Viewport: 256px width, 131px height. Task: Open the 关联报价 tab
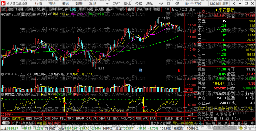[x=28, y=123]
